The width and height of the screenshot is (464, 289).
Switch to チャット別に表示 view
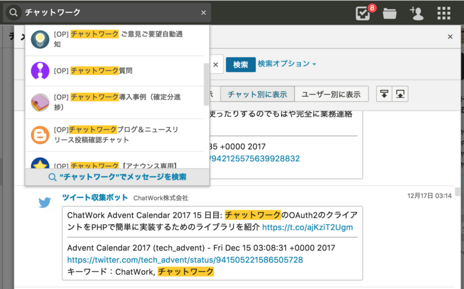click(257, 94)
